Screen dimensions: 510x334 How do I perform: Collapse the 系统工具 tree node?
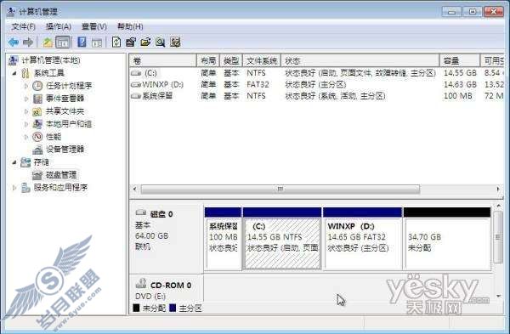14,73
